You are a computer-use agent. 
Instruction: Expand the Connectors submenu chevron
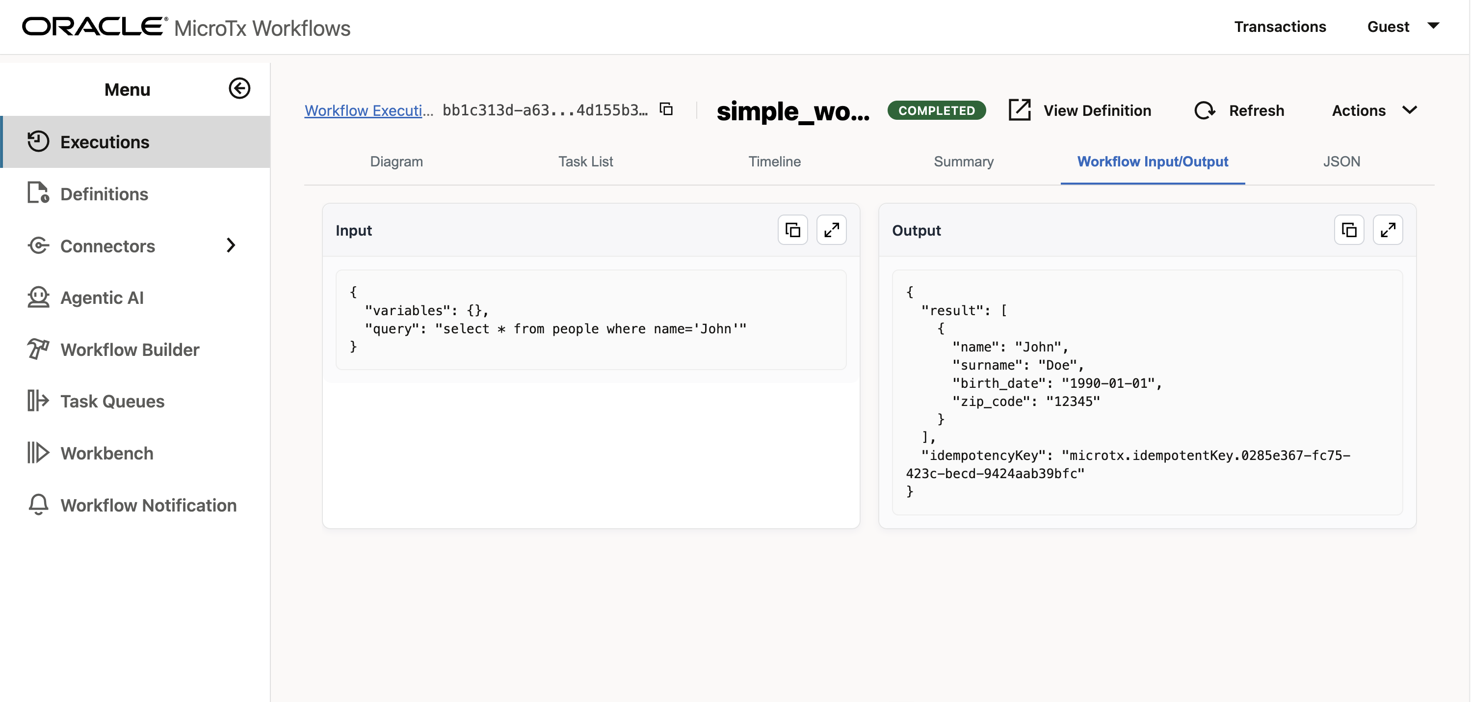tap(231, 245)
